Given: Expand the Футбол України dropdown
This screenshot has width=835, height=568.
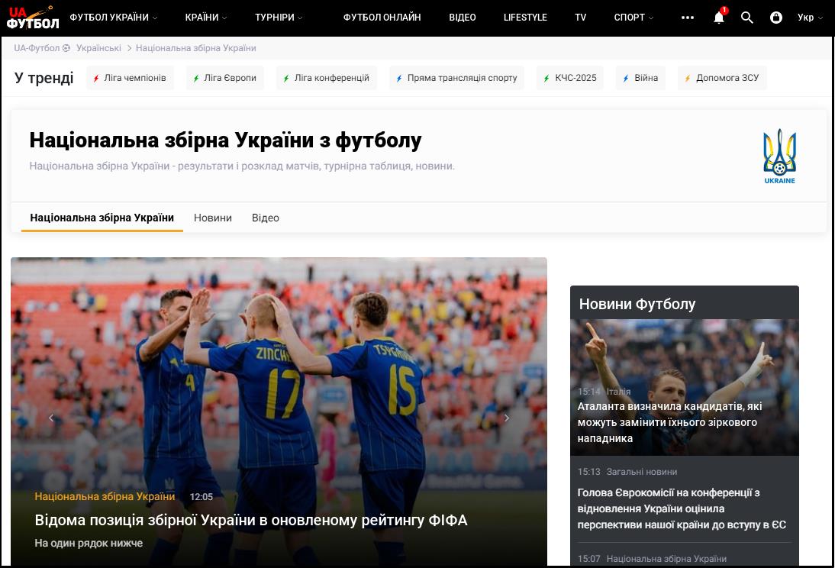Looking at the screenshot, I should (x=113, y=18).
